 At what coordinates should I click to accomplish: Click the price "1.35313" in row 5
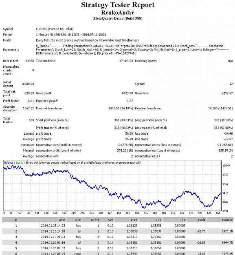pos(132,248)
